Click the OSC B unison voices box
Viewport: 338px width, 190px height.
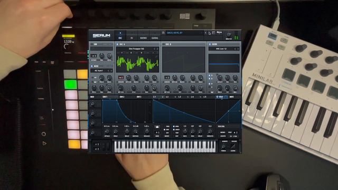pos(167,78)
